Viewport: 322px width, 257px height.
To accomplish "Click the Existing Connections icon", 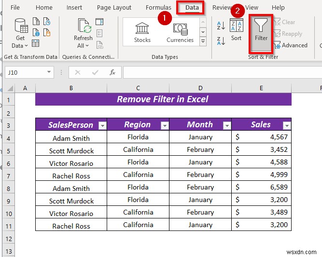I will 47,32.
